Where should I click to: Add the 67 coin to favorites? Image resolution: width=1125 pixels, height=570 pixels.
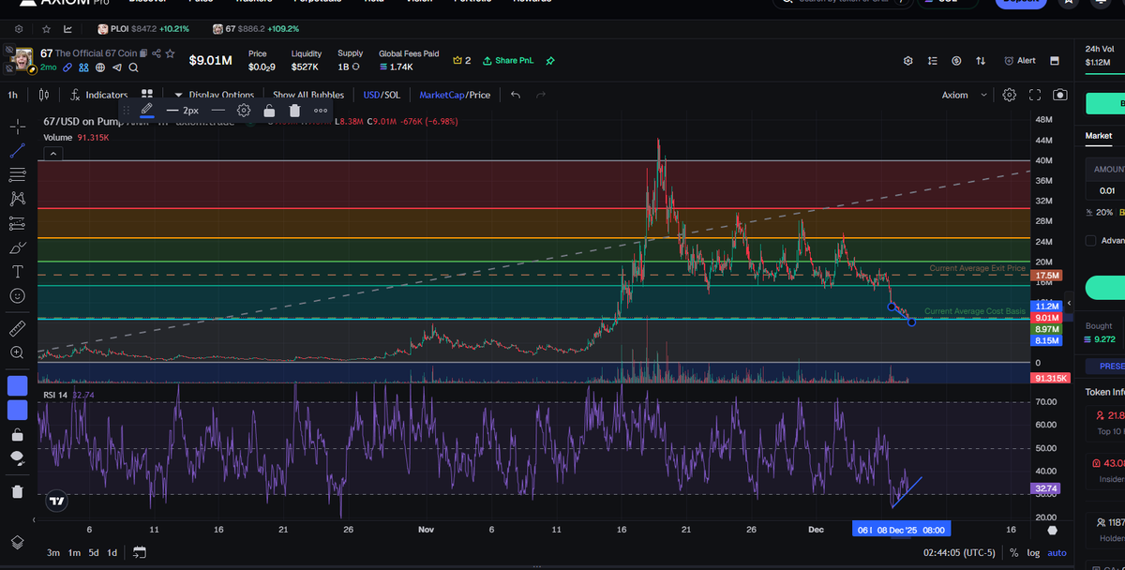point(171,53)
